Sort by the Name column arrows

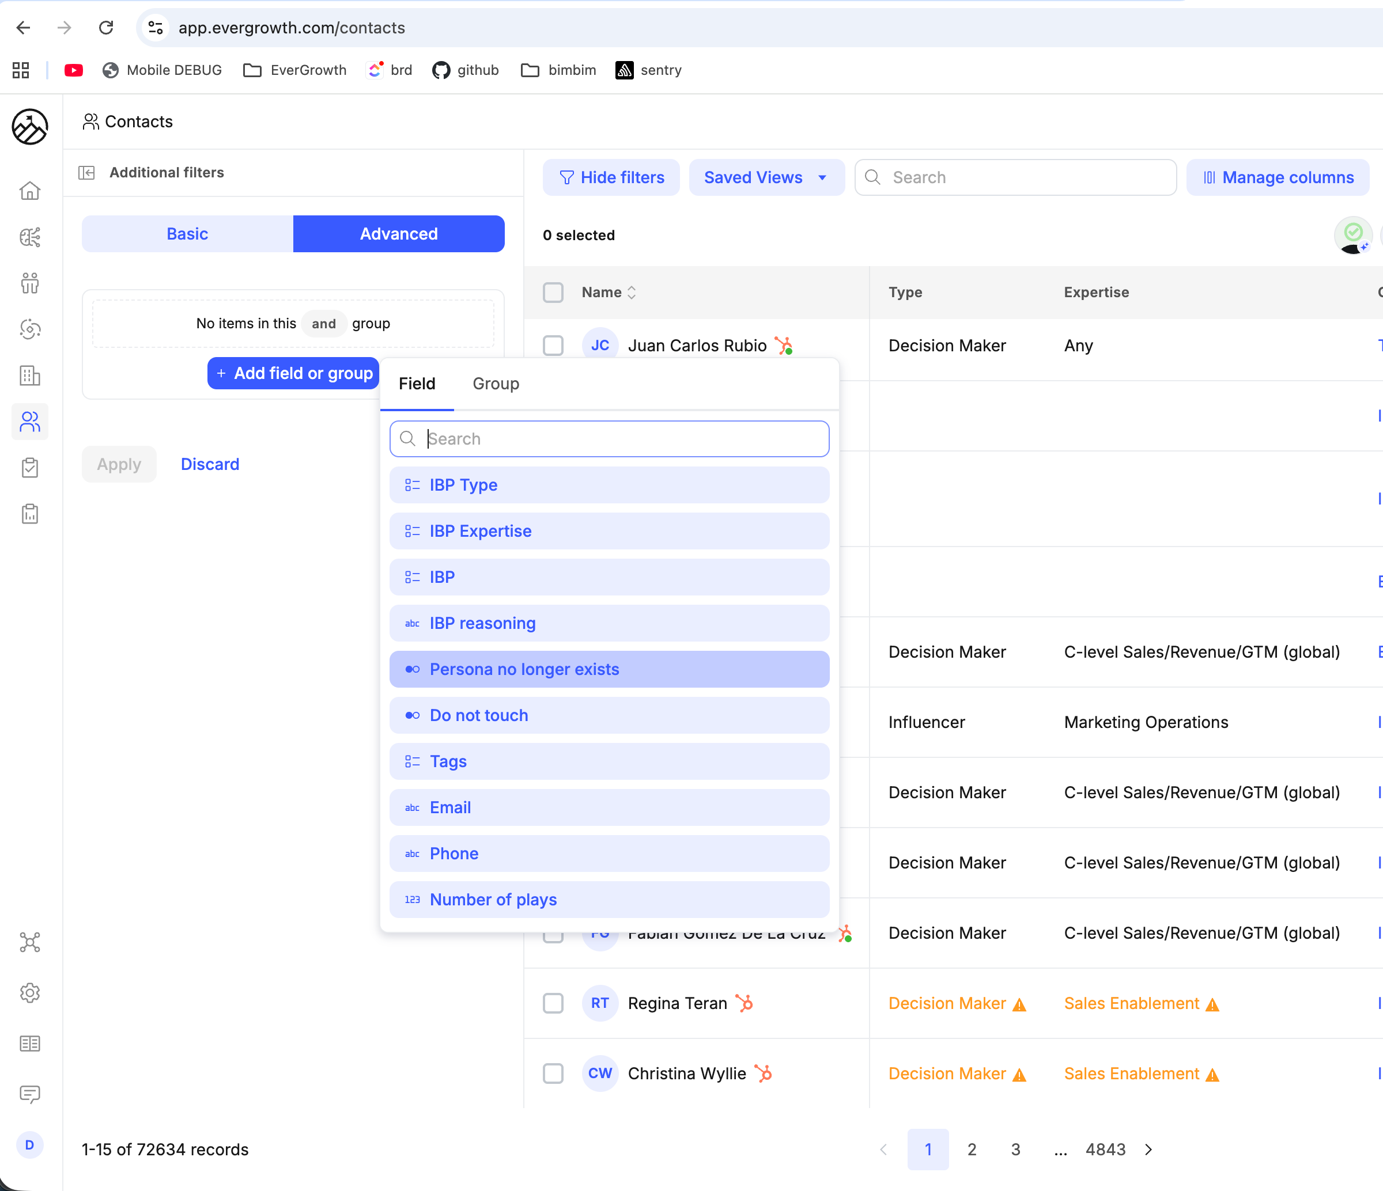click(632, 292)
